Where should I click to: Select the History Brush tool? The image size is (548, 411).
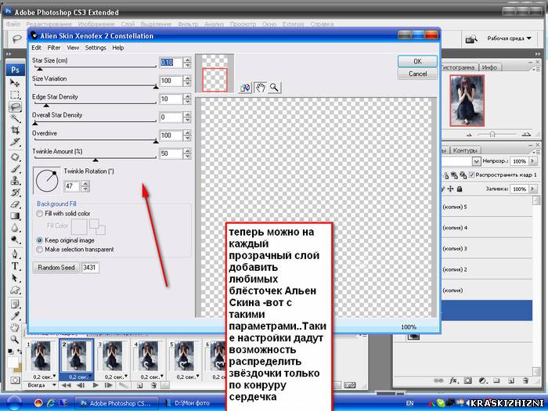pyautogui.click(x=15, y=193)
